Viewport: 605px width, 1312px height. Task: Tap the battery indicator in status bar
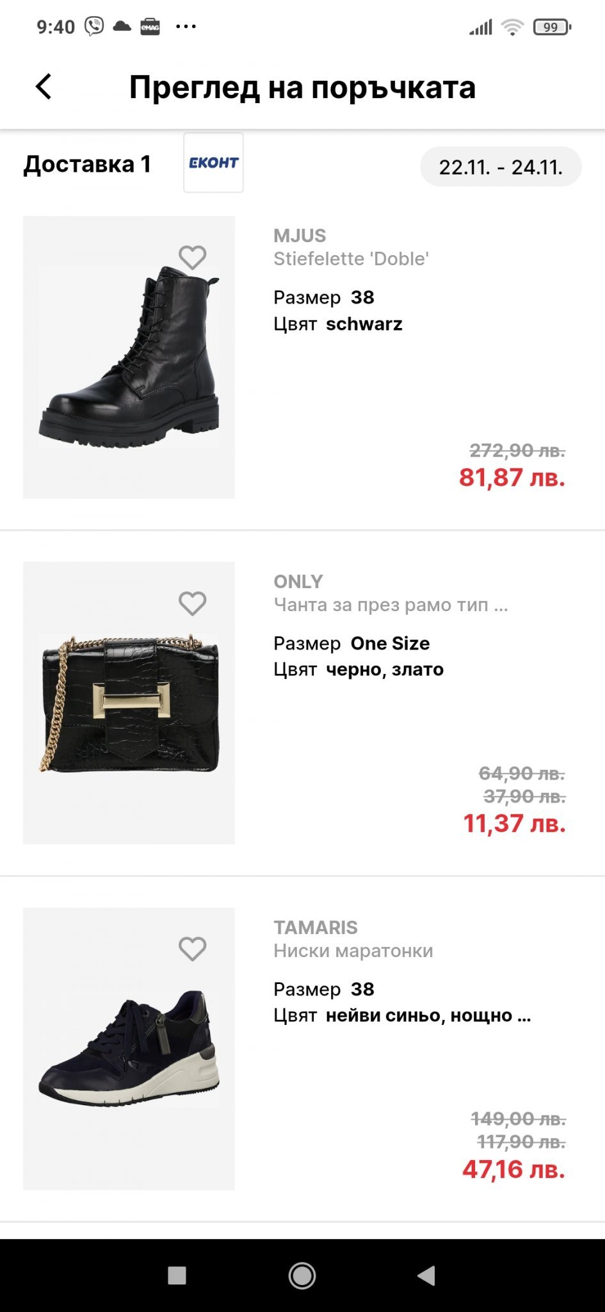tap(551, 27)
